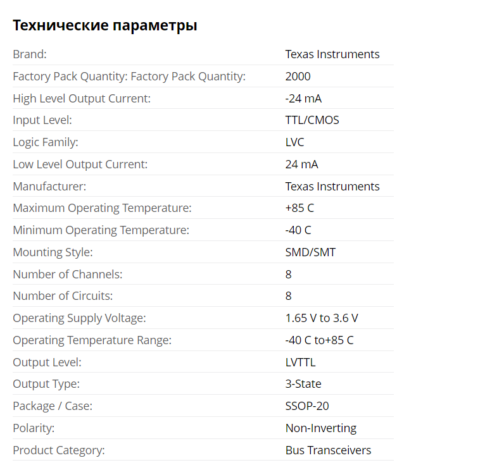Screen dimensions: 497x465
Task: Click the Number of Channels label
Action: pyautogui.click(x=68, y=275)
